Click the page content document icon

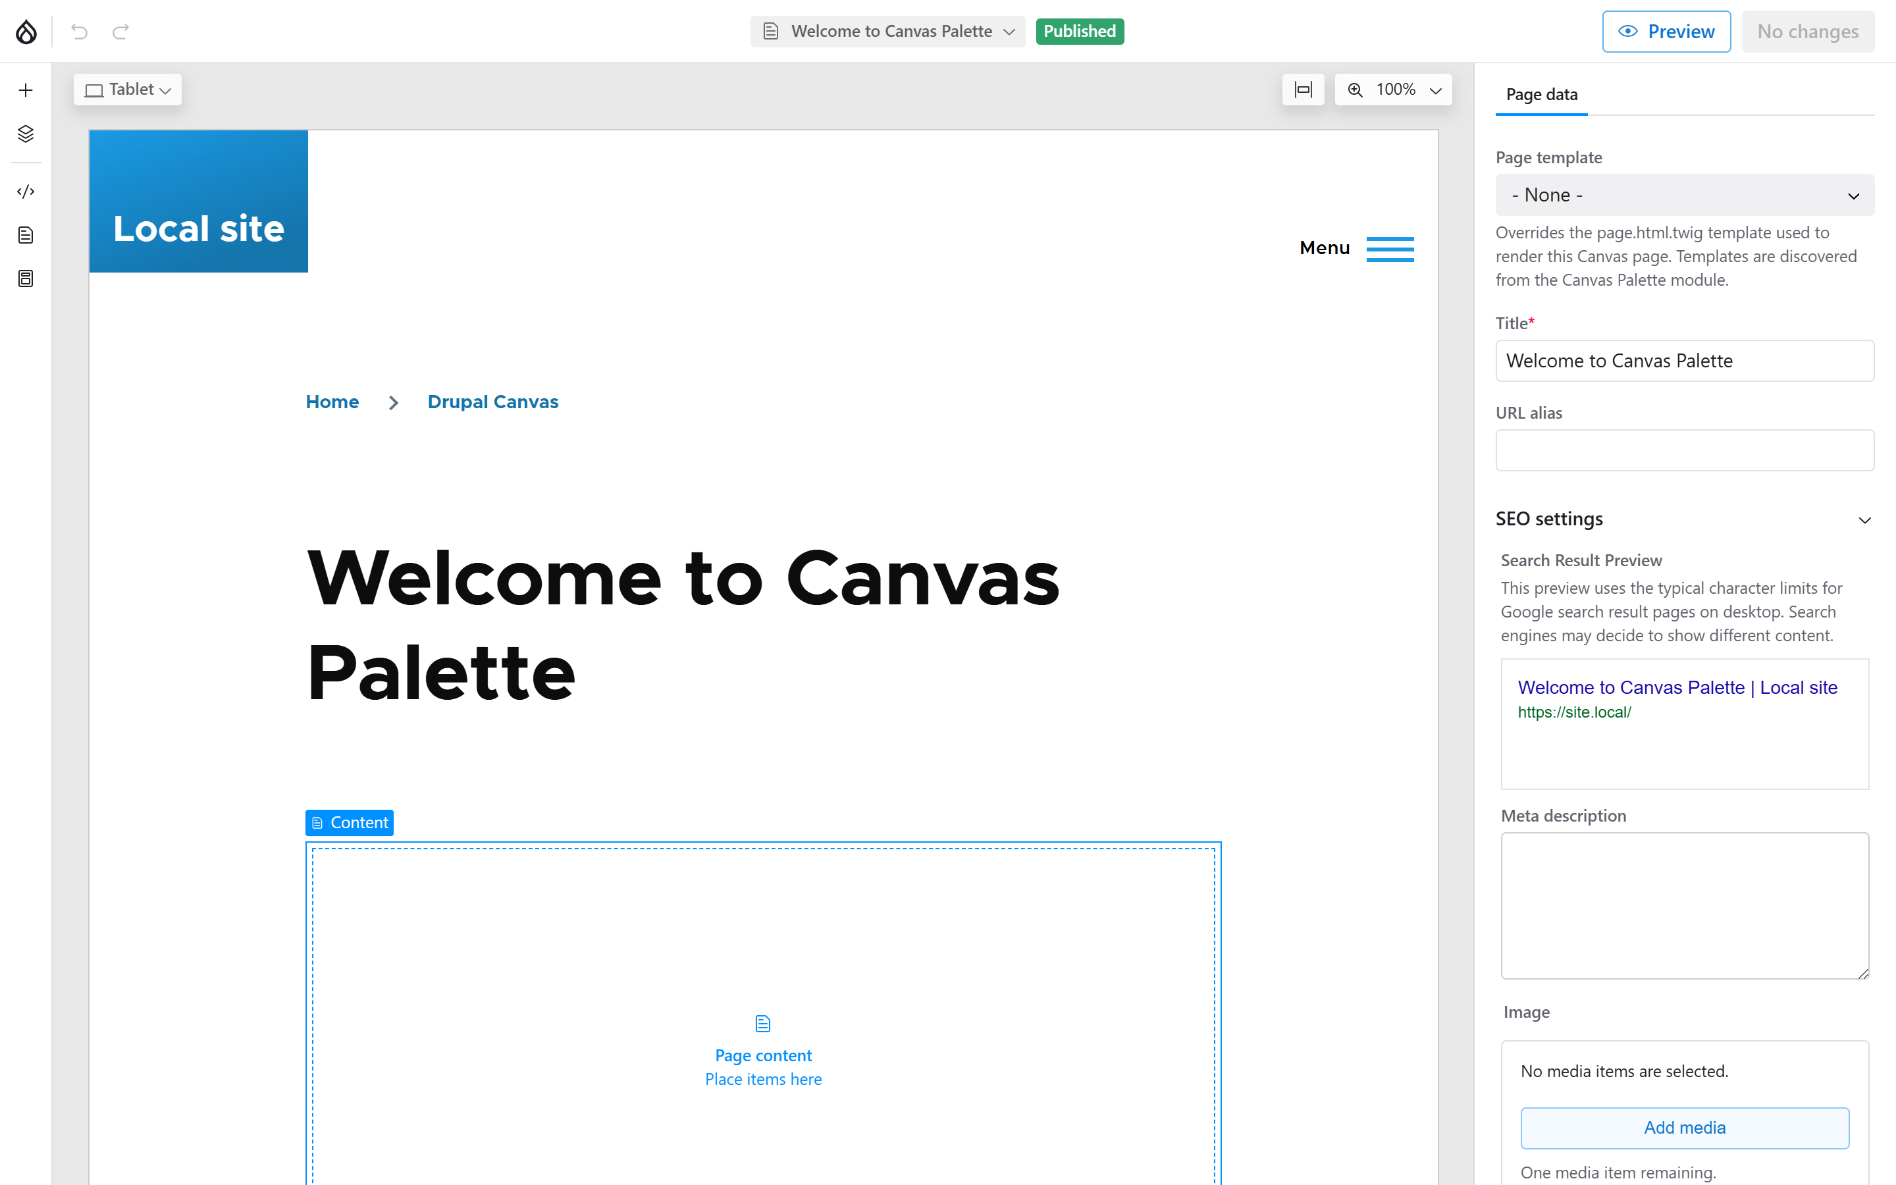click(762, 1024)
